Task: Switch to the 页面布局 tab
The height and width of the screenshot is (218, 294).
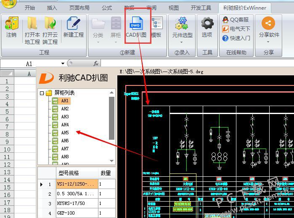Action: [x=79, y=8]
